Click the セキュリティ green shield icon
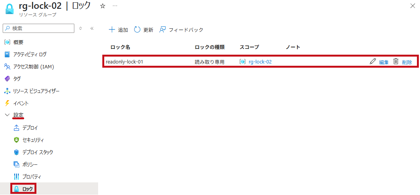This screenshot has height=195, width=420. click(16, 140)
